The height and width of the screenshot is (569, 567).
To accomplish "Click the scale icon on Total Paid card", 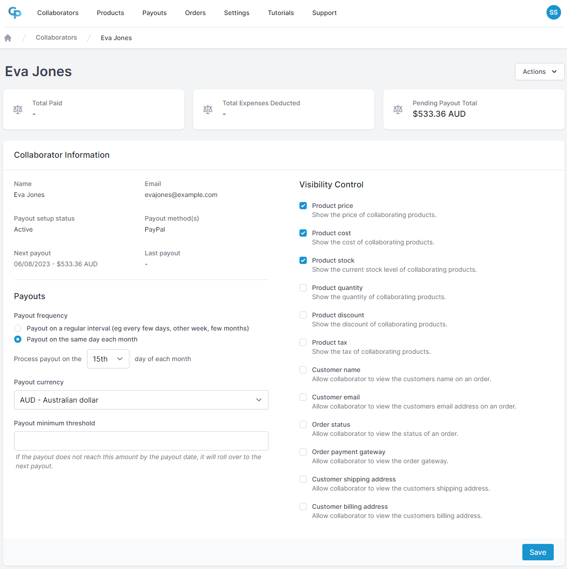I will (x=18, y=109).
